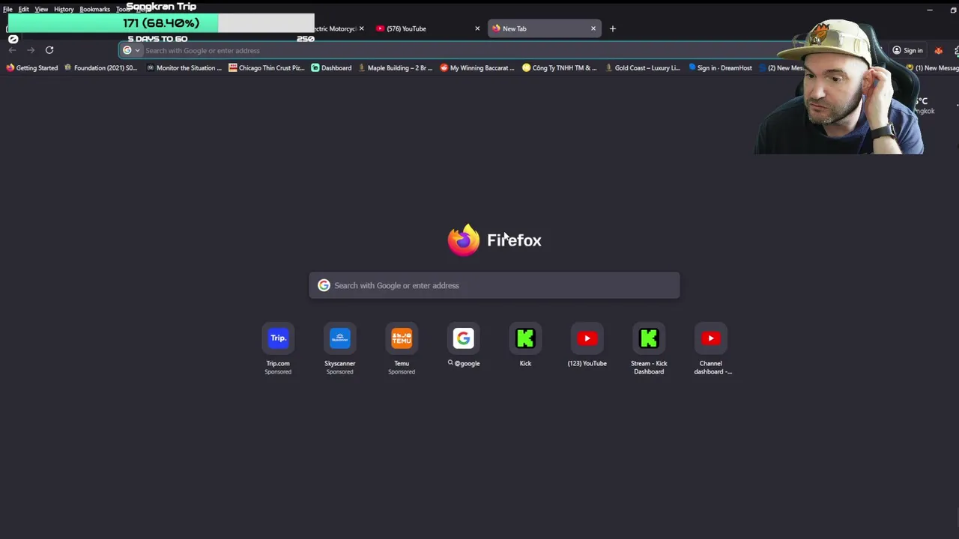Open search engine dropdown in address bar

tap(131, 50)
